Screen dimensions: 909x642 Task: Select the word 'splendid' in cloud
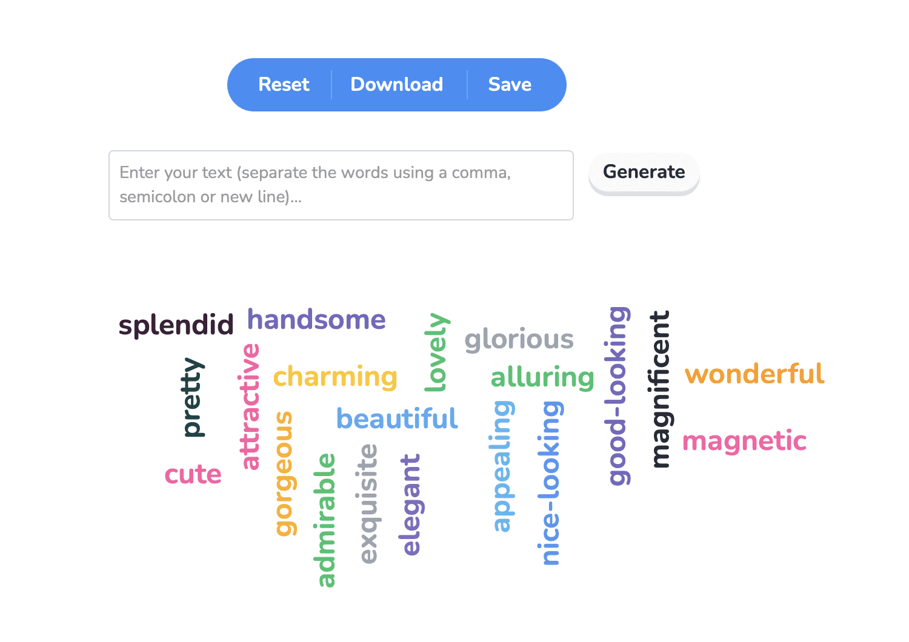coord(176,325)
